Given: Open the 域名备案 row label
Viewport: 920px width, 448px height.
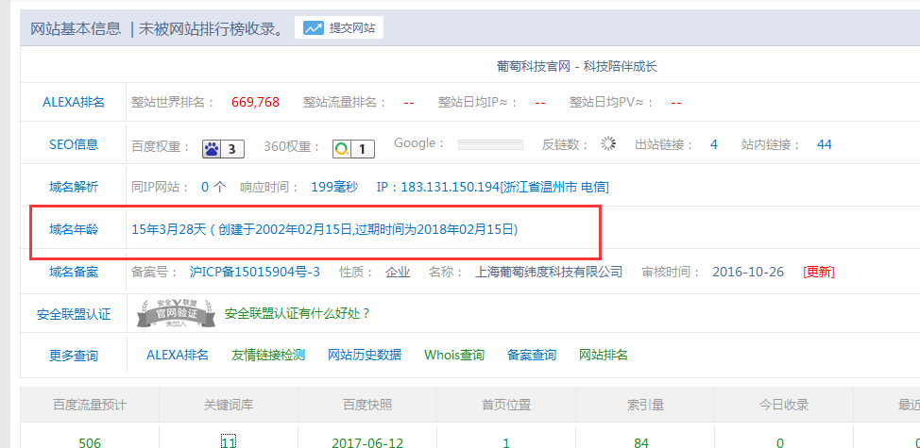Looking at the screenshot, I should tap(74, 272).
